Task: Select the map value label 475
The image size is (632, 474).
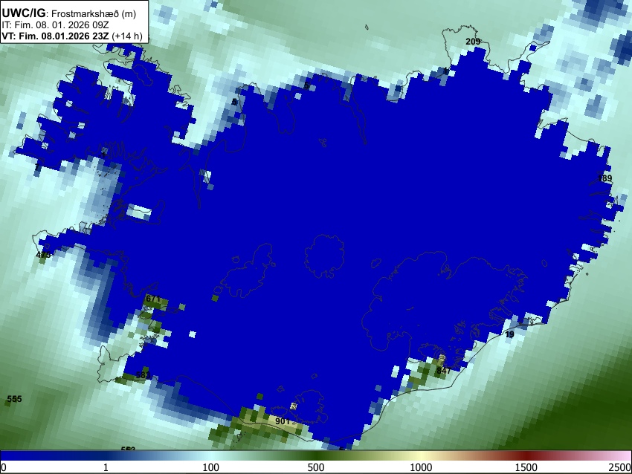Action: click(43, 255)
